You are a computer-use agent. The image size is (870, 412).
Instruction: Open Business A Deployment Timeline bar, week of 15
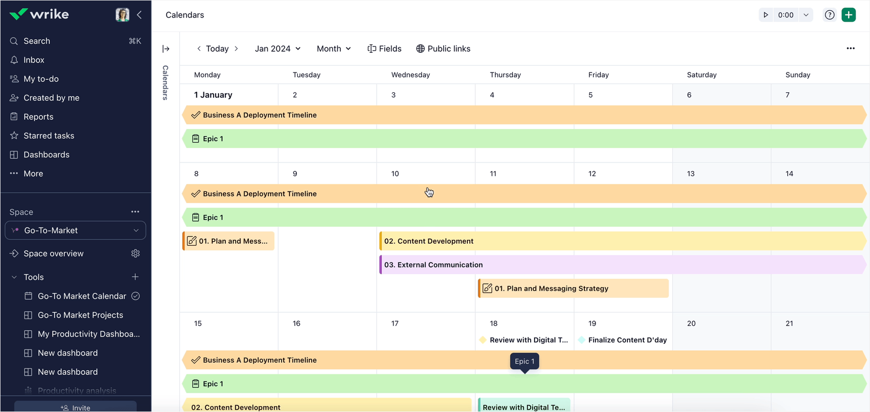click(524, 360)
